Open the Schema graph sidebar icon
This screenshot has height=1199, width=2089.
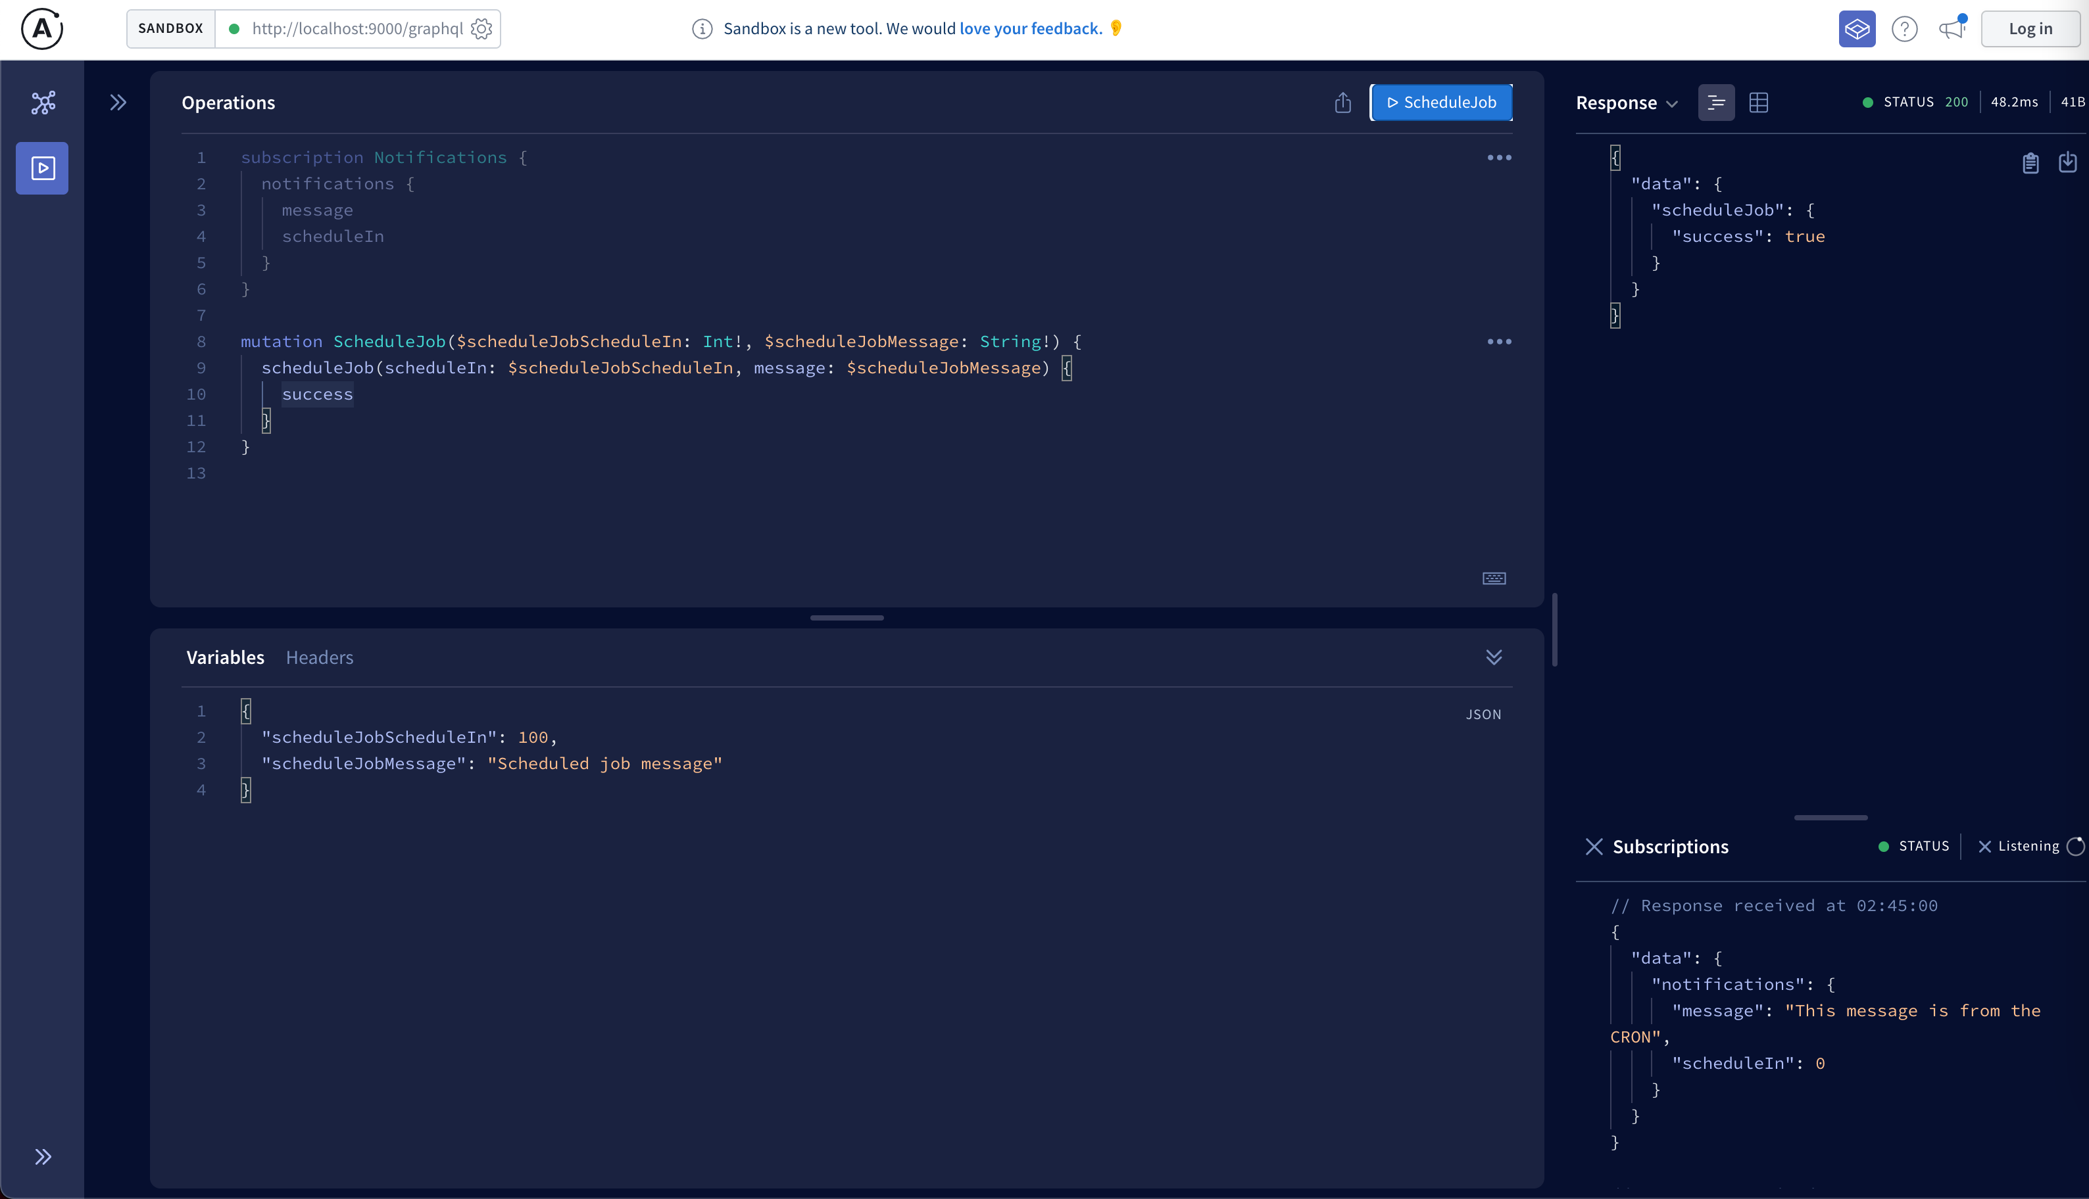point(43,102)
